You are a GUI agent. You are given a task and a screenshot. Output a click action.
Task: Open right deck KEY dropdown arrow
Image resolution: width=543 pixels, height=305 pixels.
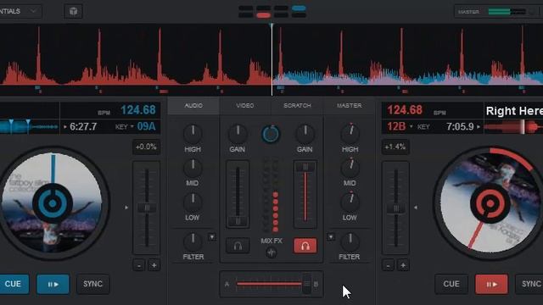411,126
